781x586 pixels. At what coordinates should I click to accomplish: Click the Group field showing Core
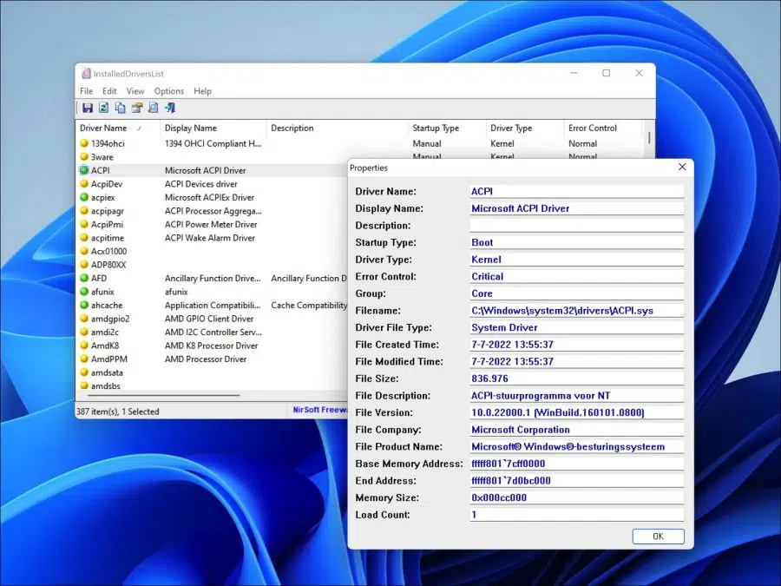coord(577,293)
